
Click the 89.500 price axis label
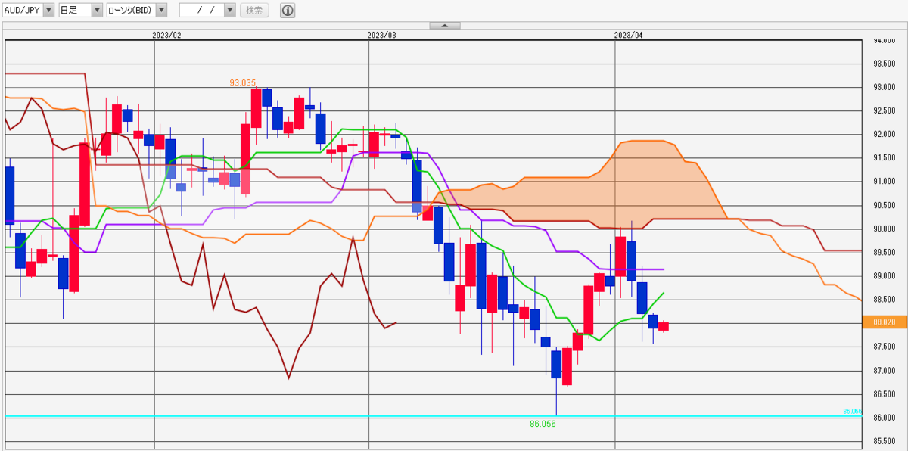885,252
